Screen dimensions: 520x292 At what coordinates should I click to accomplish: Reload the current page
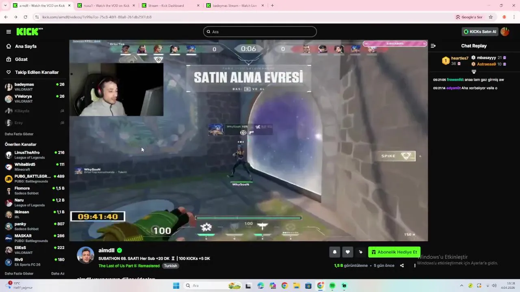click(x=25, y=17)
